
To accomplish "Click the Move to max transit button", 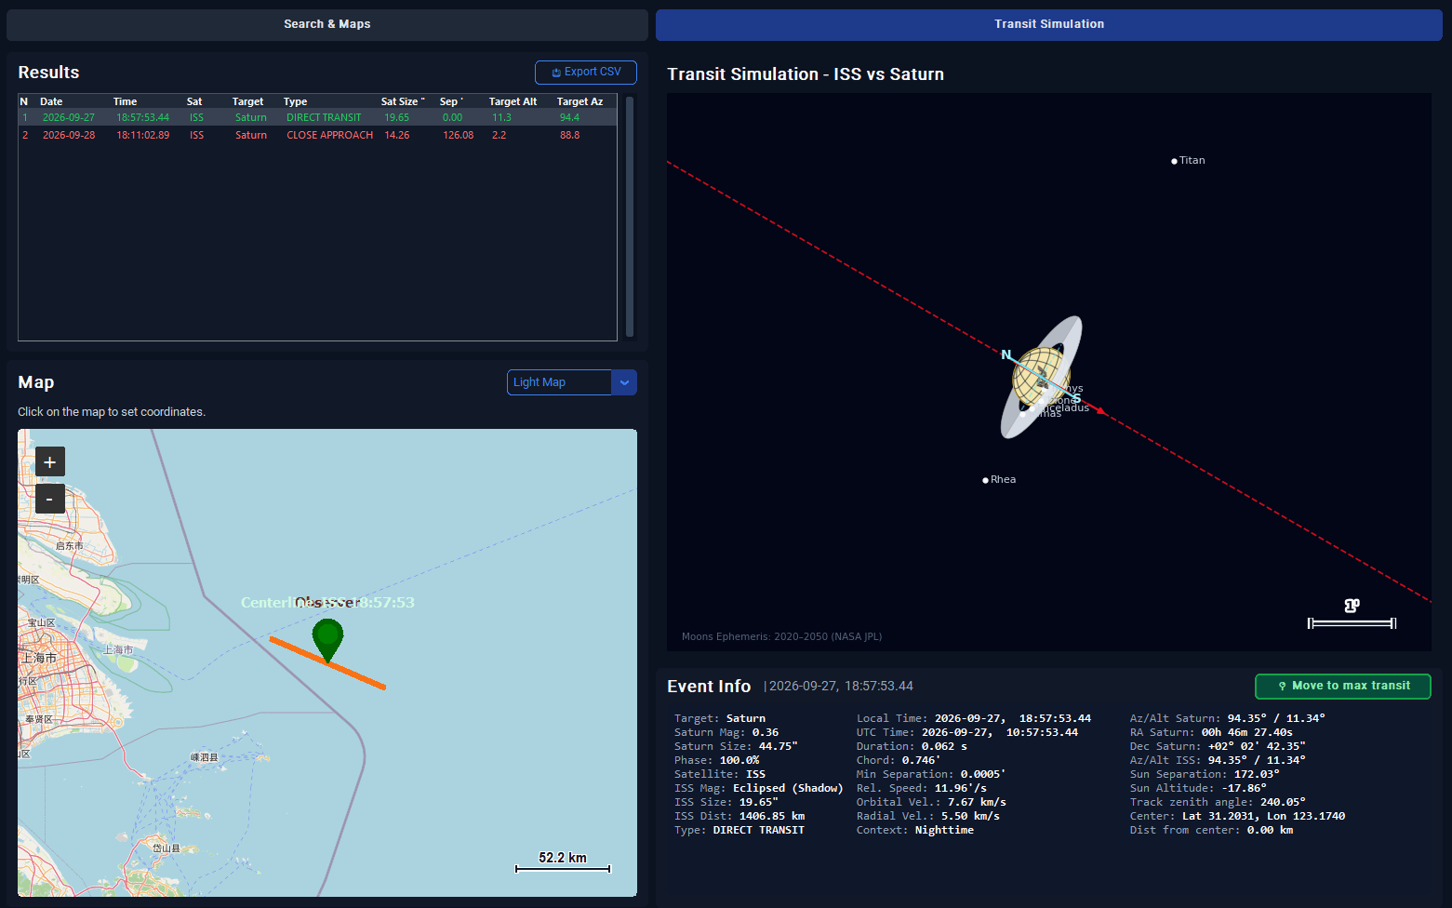I will point(1343,686).
